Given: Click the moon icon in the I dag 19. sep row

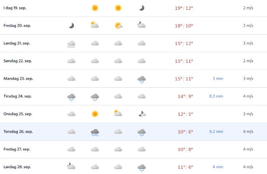Looking at the screenshot, I should [142, 8].
